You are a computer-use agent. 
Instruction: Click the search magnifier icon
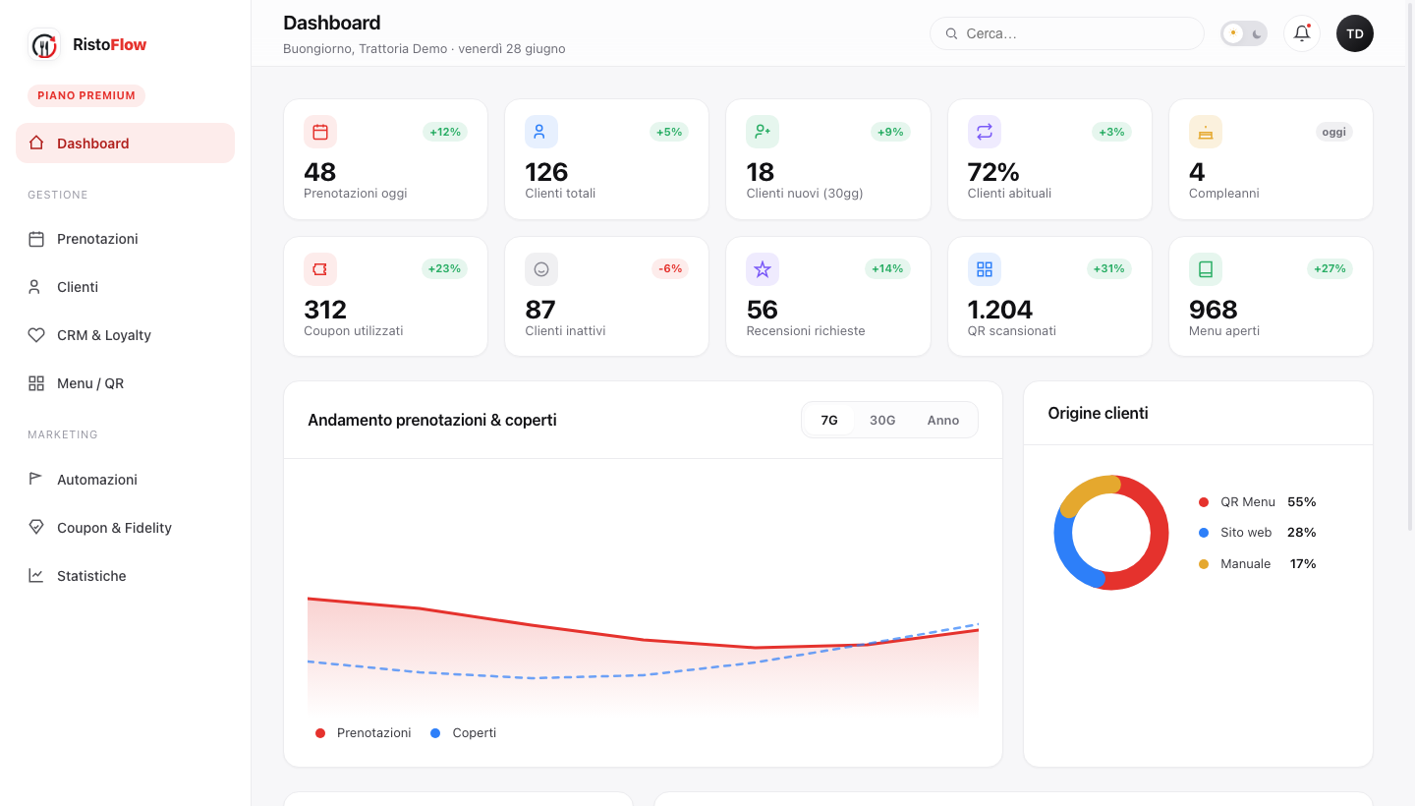(x=951, y=33)
